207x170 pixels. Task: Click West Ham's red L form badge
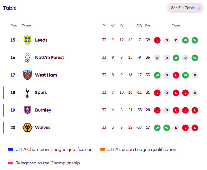[x=176, y=75]
